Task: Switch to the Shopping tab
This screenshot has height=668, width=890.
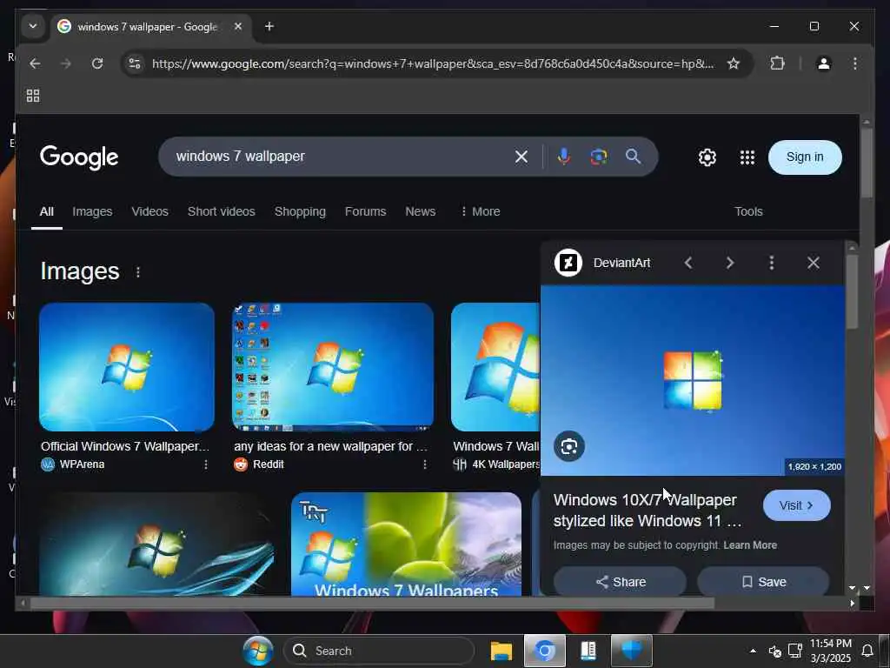Action: pos(300,211)
